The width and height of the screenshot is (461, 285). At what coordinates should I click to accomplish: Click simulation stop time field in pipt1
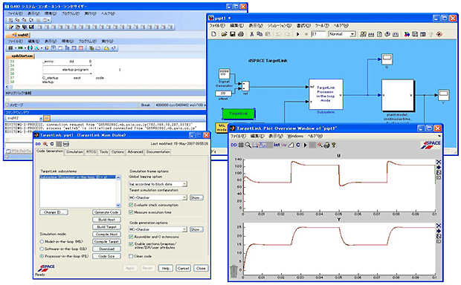318,34
